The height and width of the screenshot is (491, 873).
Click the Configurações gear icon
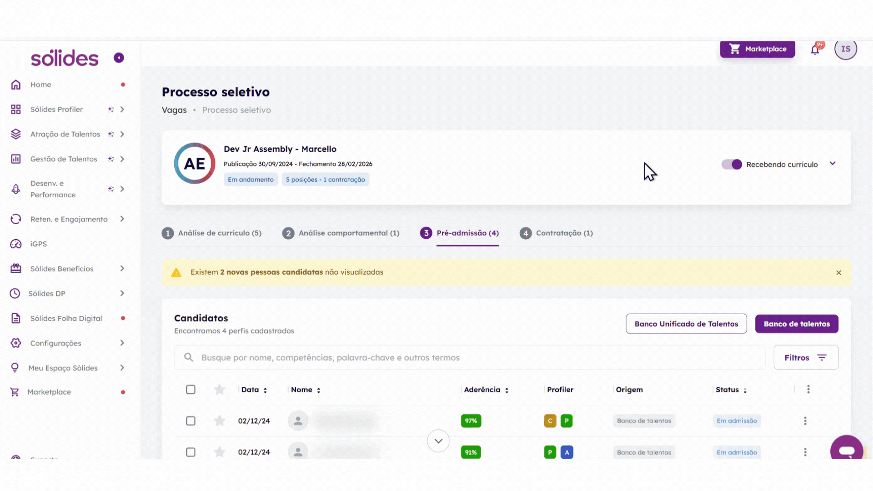[16, 343]
